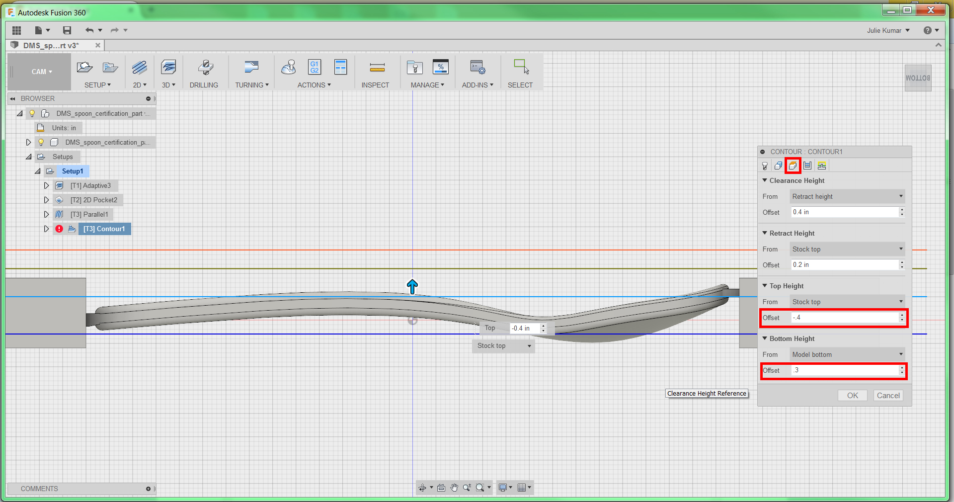Click the New Folder icon in Setup
Image resolution: width=954 pixels, height=502 pixels.
110,67
